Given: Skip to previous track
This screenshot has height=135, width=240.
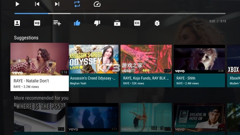Looking at the screenshot, I should [37, 4].
